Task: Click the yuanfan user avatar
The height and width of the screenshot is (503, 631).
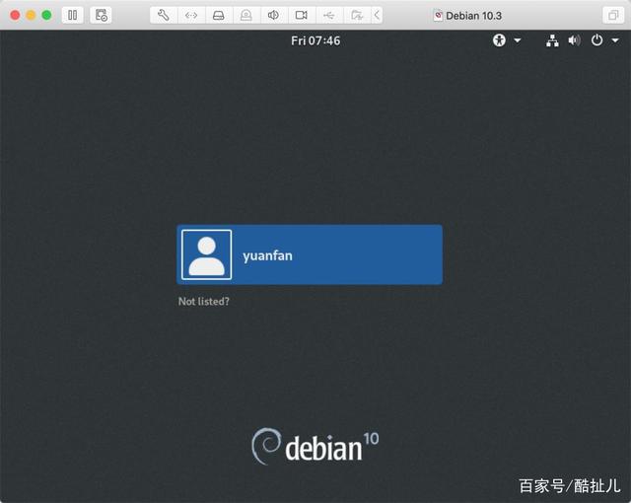Action: coord(206,254)
